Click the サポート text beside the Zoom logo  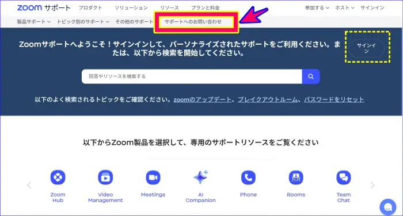[57, 8]
